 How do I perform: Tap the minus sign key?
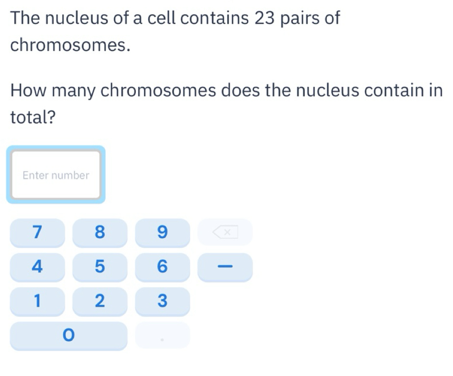225,267
